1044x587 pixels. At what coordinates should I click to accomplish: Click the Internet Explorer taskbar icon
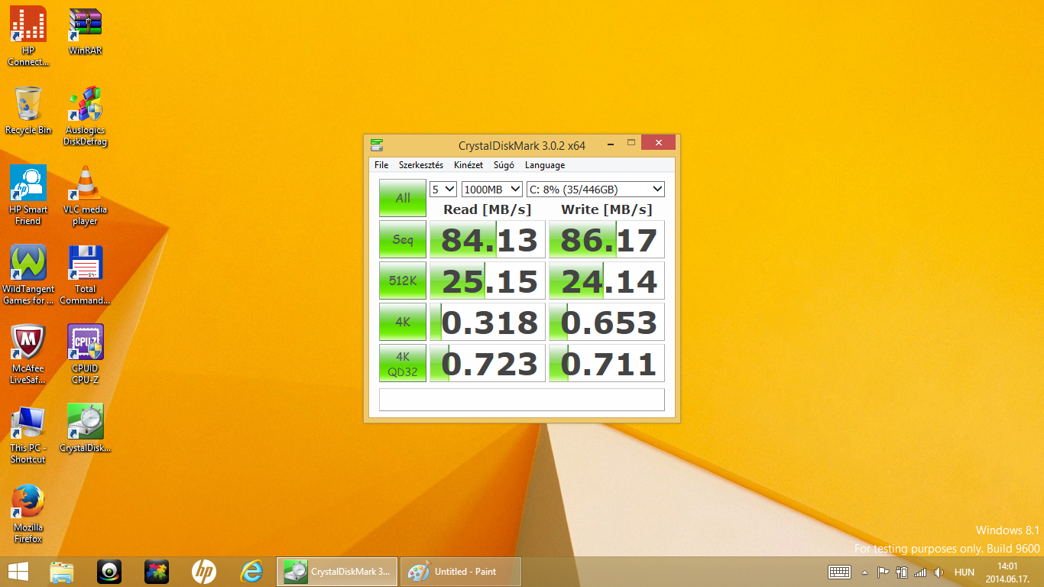click(251, 571)
